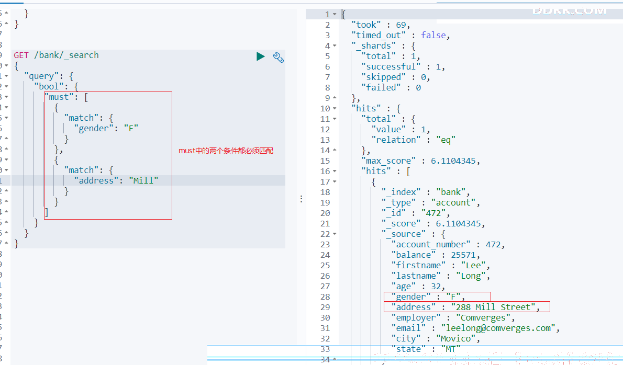Collapse the "must" array in the request editor
The image size is (623, 365).
click(6, 97)
